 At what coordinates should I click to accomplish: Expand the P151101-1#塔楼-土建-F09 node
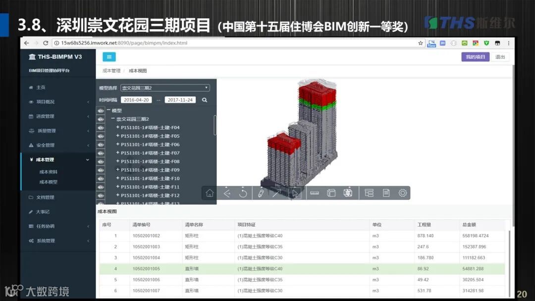coord(118,169)
